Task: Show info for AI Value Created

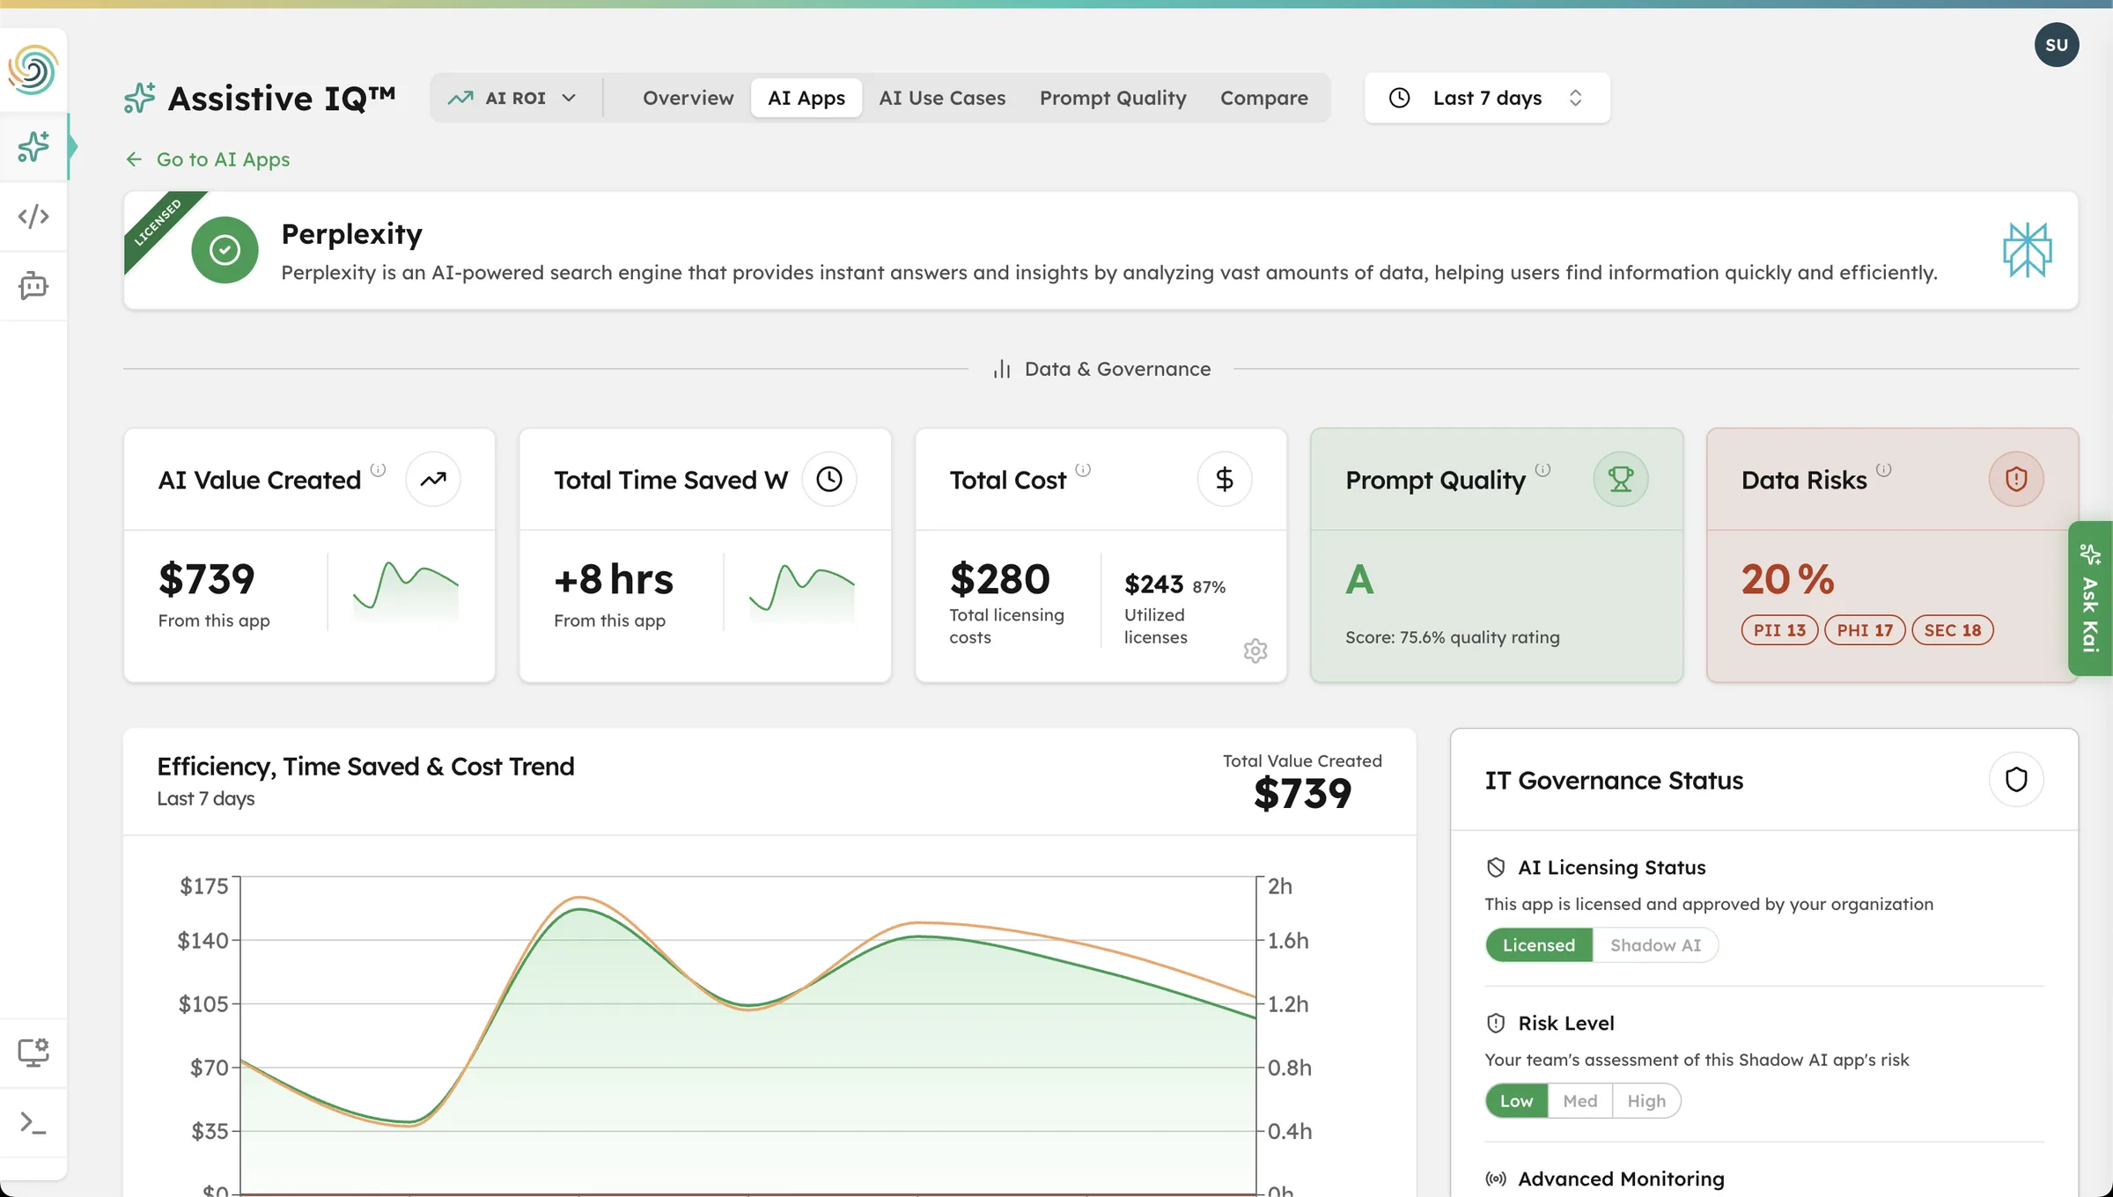Action: click(378, 469)
